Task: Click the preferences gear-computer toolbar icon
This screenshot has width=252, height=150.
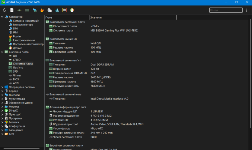Action: pyautogui.click(x=49, y=10)
